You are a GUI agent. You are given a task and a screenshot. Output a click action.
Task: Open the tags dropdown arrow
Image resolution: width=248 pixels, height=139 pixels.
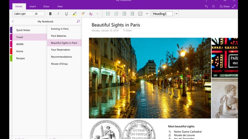pyautogui.click(x=147, y=14)
